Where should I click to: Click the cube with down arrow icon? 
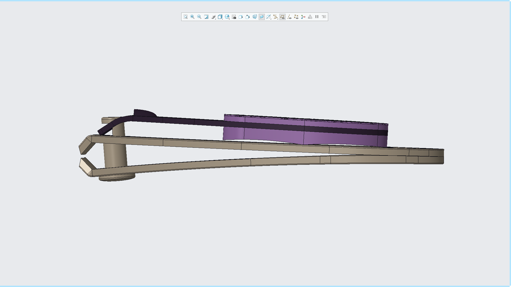[248, 17]
